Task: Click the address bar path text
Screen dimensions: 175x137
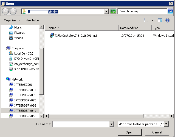Action: click(x=43, y=12)
